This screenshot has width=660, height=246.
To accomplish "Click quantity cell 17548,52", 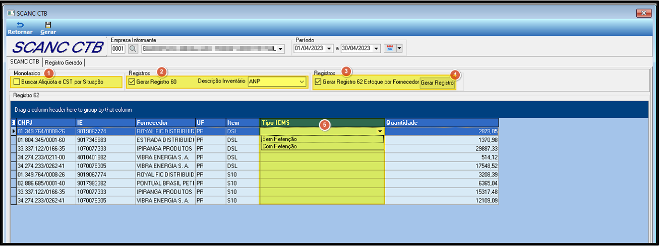I will click(x=442, y=166).
